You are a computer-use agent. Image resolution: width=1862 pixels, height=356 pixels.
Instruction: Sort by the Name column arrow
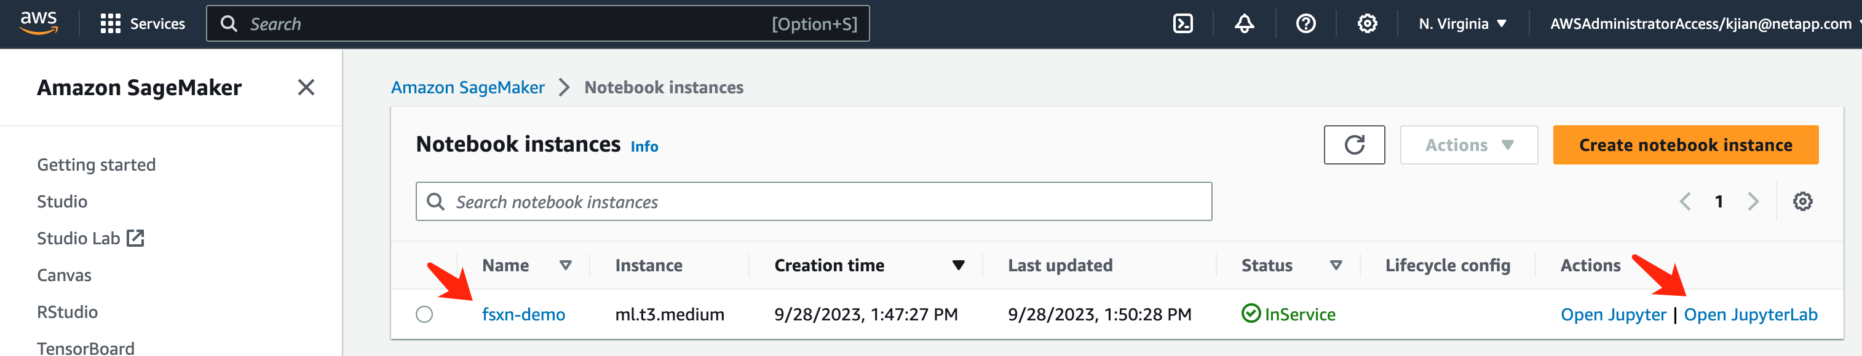click(x=566, y=265)
